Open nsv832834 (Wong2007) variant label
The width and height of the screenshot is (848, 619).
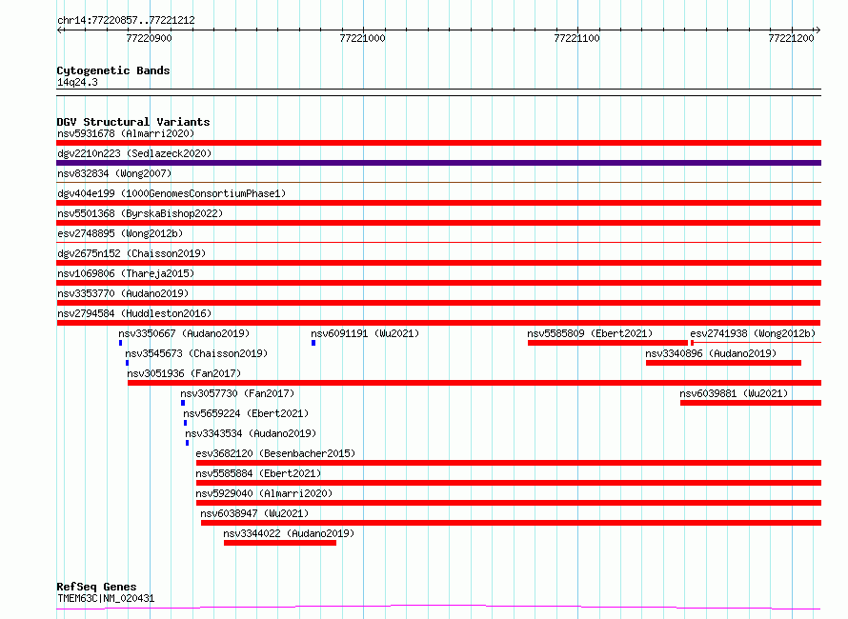click(114, 173)
